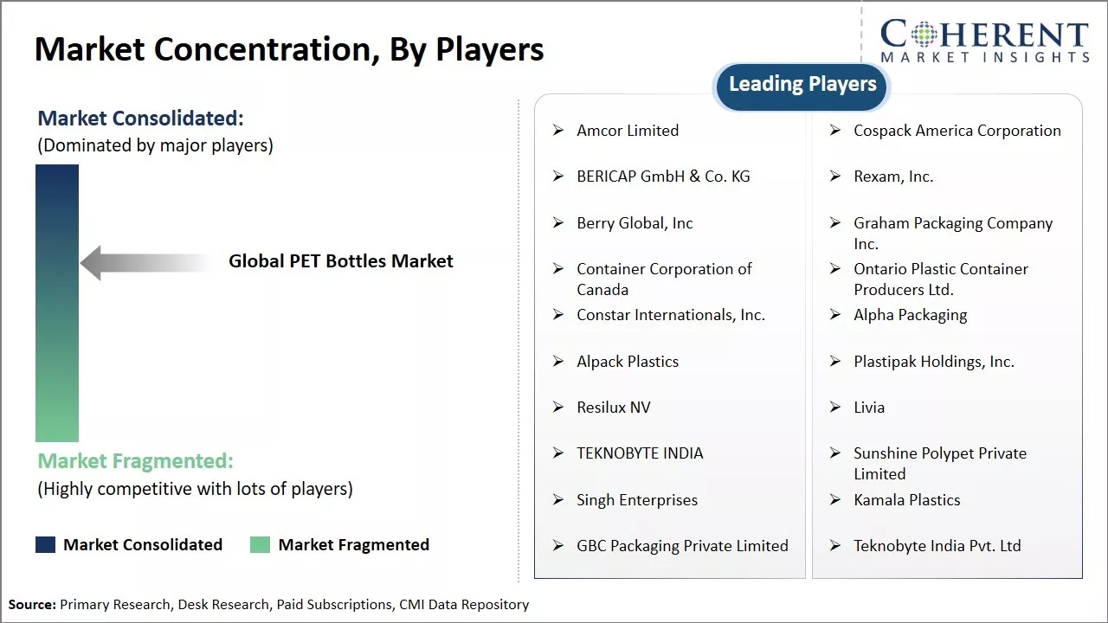
Task: Click the green Market Fragmented legend square
Action: click(260, 544)
